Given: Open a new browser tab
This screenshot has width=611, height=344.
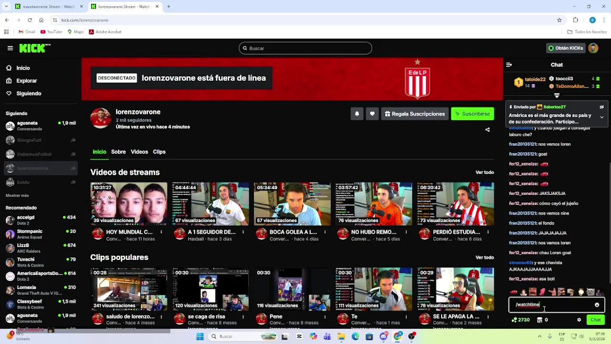Looking at the screenshot, I should [x=169, y=7].
